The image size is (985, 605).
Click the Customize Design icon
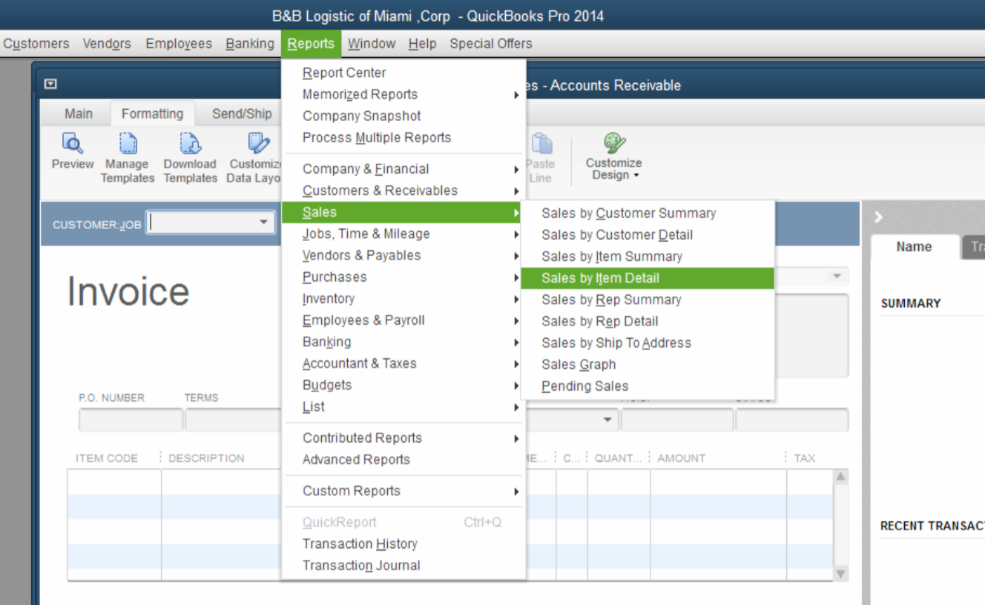tap(613, 144)
